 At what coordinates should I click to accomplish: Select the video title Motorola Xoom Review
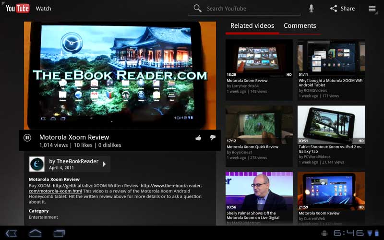pos(74,137)
